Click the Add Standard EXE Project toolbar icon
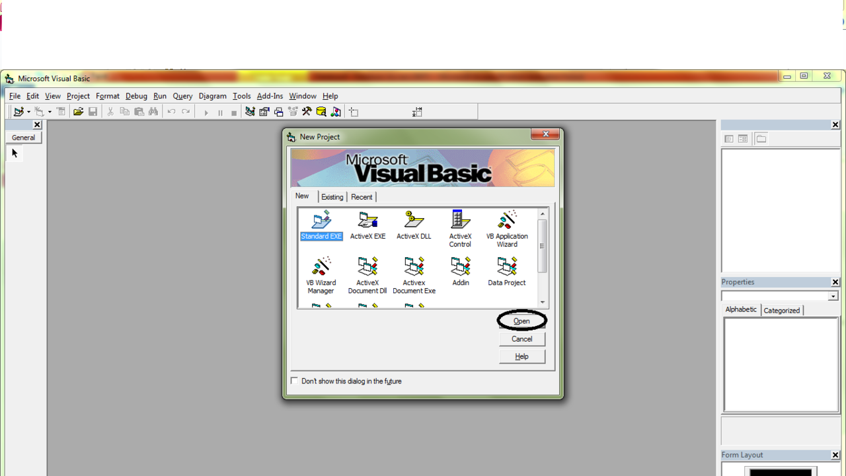This screenshot has height=476, width=846. coord(19,112)
